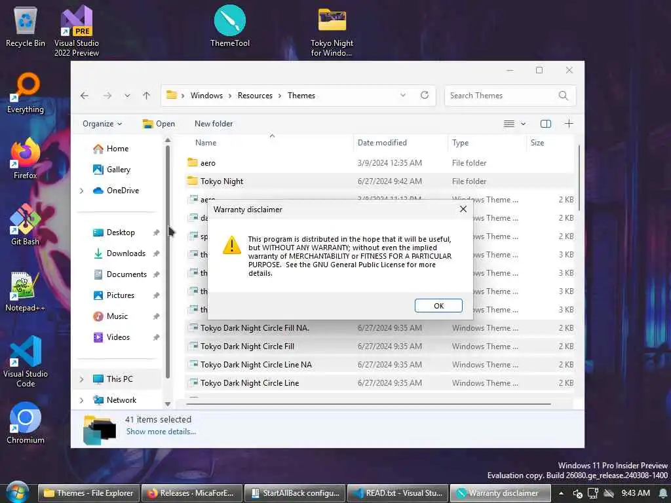
Task: Click the taskbar clock showing 9:43 AM
Action: coord(636,493)
